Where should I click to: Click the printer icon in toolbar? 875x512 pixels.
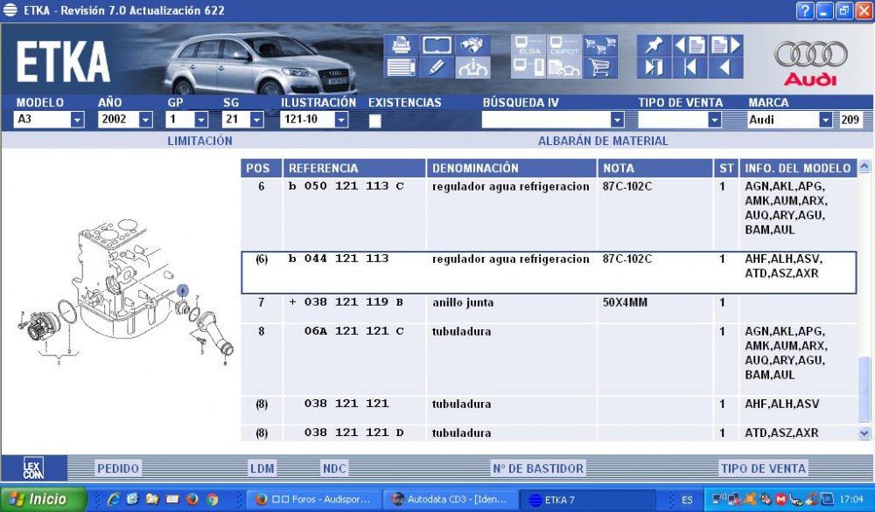402,45
